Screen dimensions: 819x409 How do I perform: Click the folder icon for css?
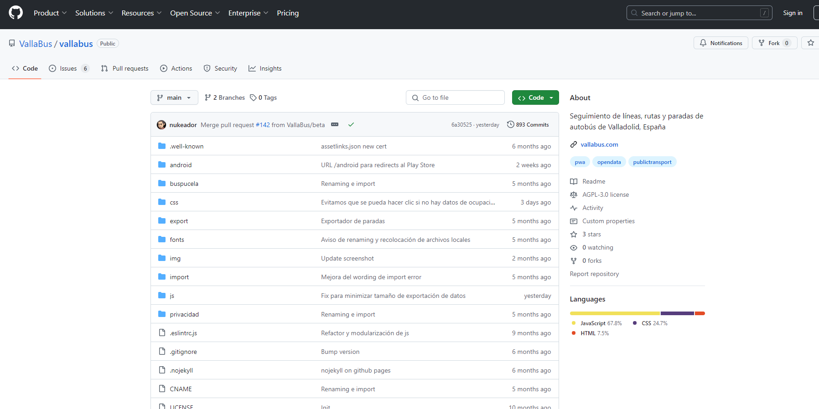click(162, 202)
